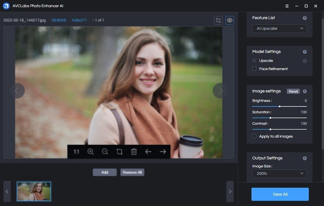Screen dimensions: 324x206
Task: Open the Feature List help icon
Action: [305, 18]
